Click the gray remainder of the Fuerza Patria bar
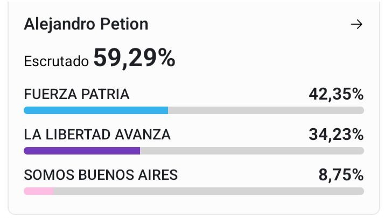384x218 pixels. pyautogui.click(x=266, y=110)
